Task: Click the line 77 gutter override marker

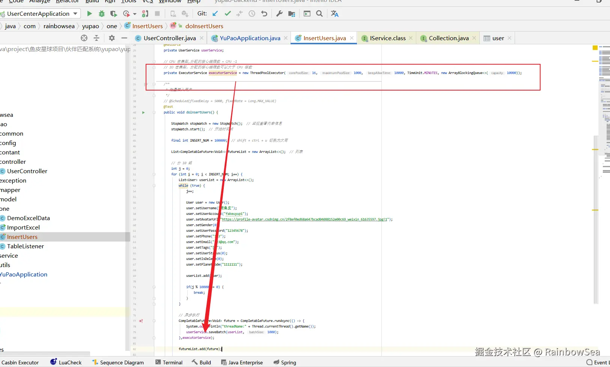Action: (141, 321)
